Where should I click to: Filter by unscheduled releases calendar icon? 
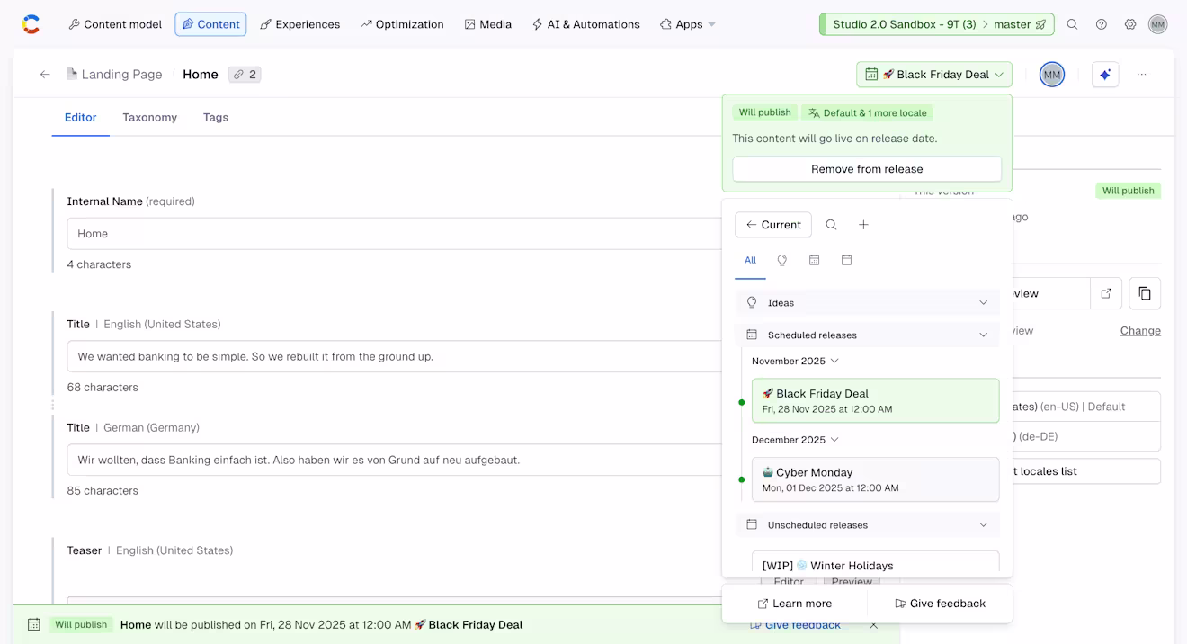point(847,261)
